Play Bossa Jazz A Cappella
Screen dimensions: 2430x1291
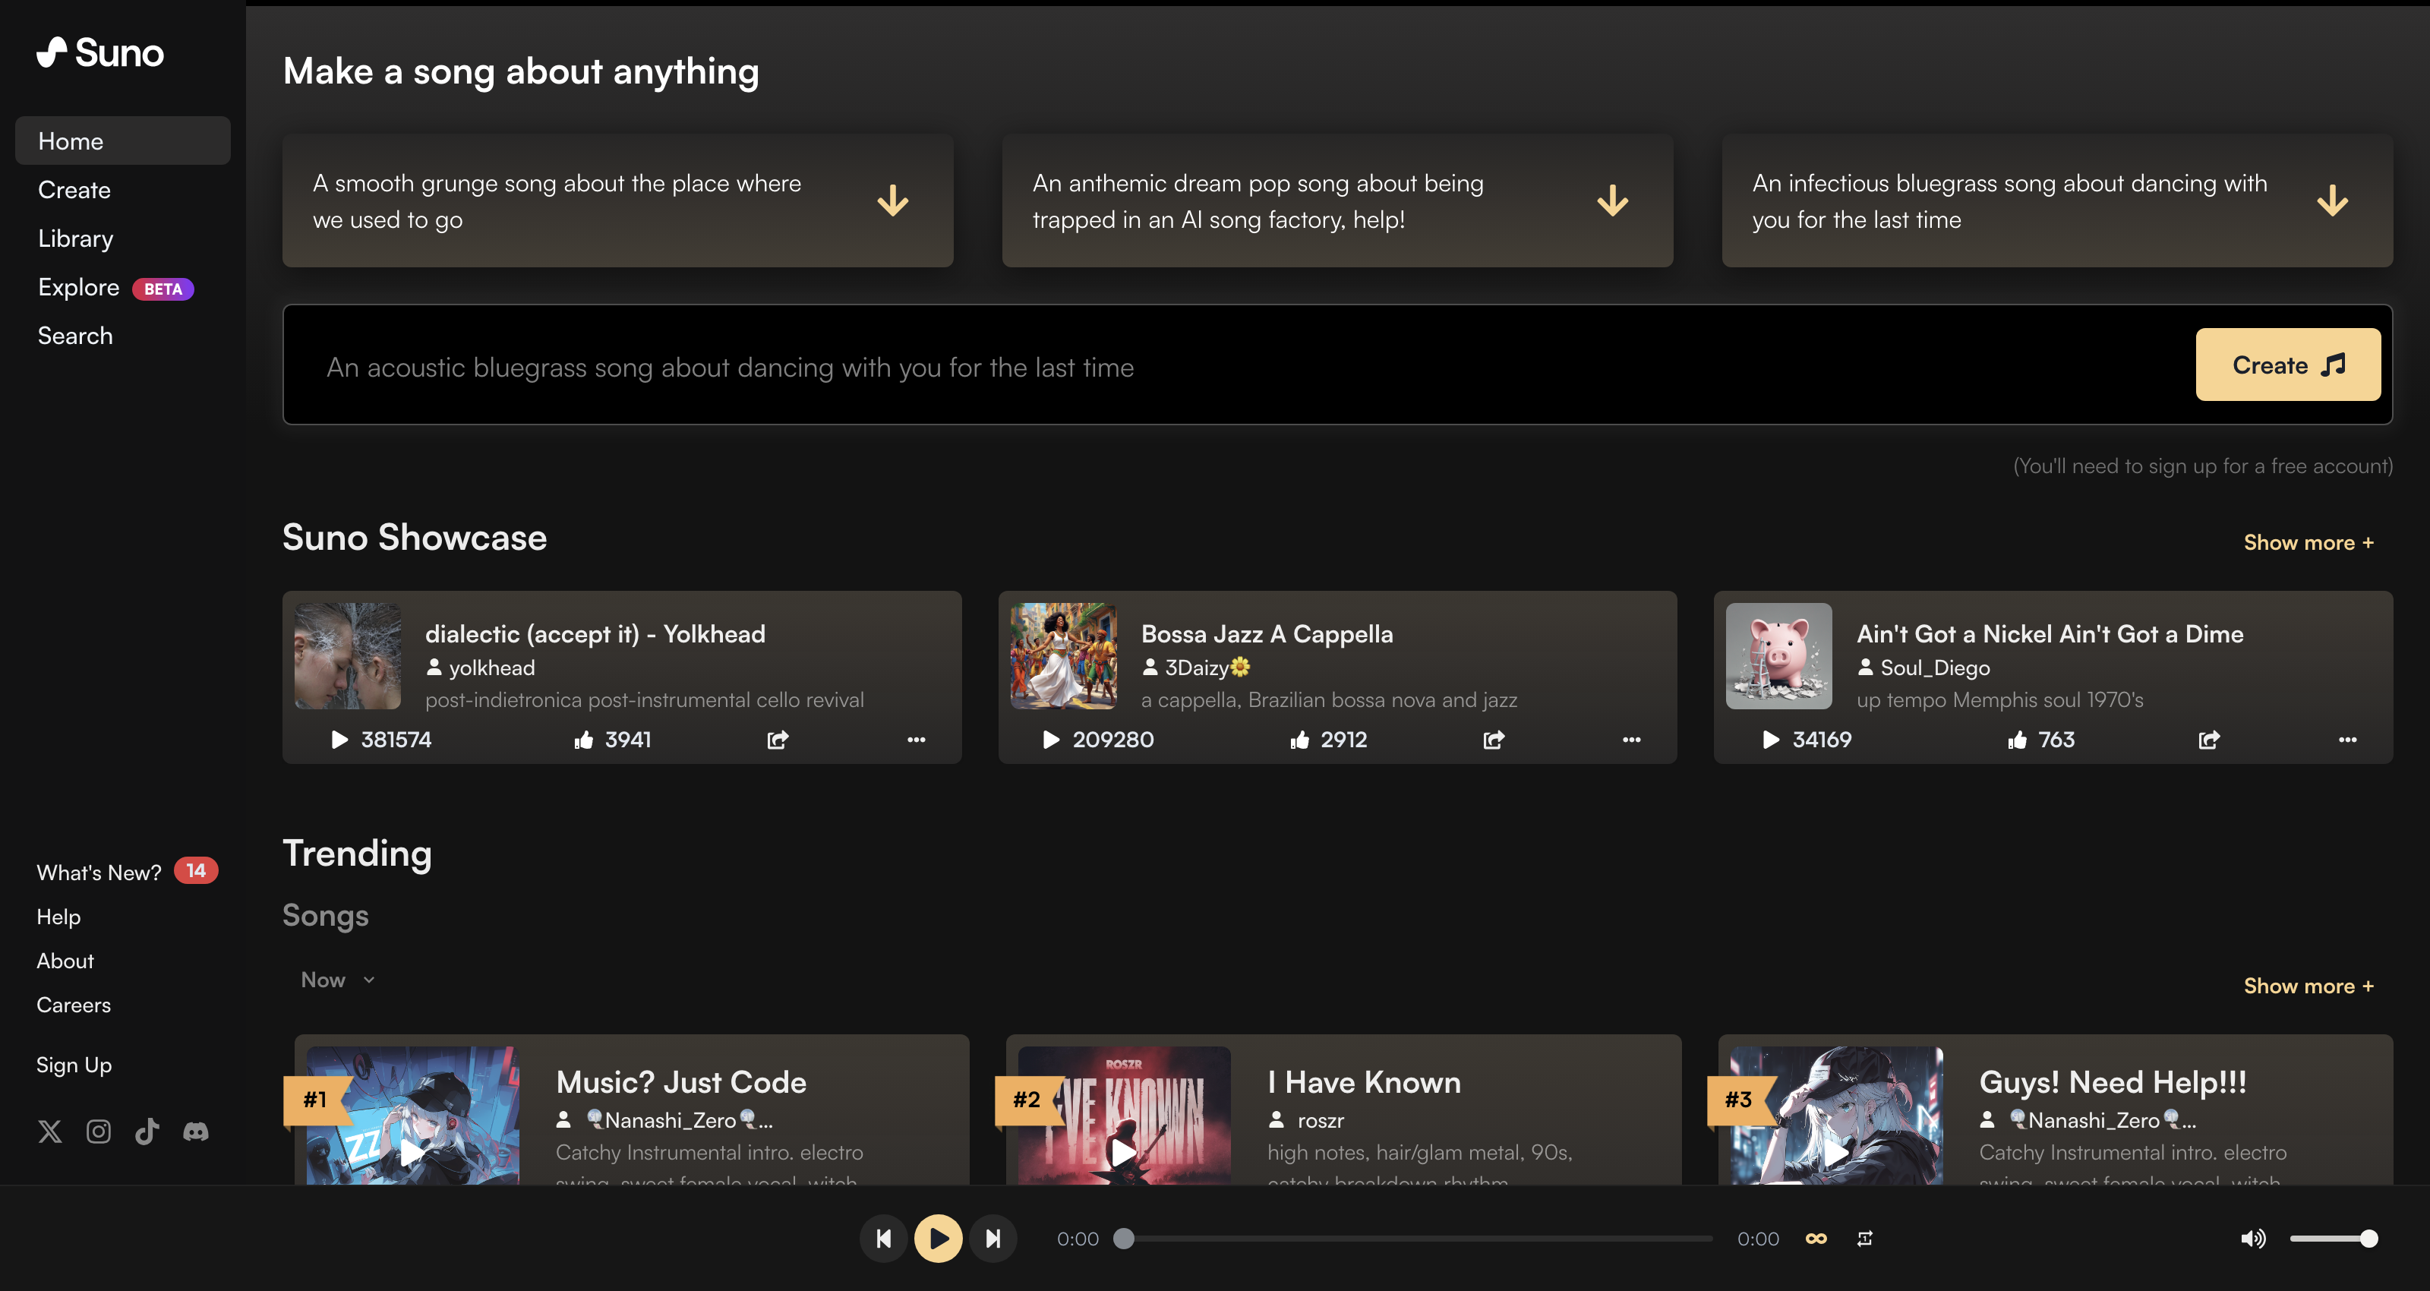[1051, 740]
